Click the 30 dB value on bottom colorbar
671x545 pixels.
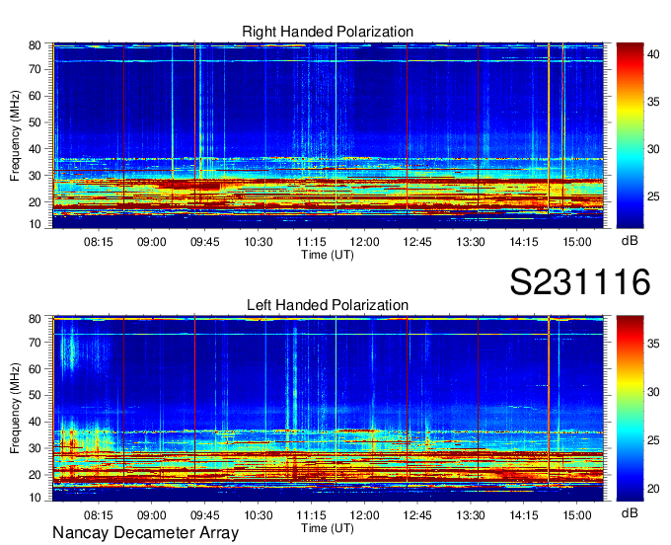653,392
